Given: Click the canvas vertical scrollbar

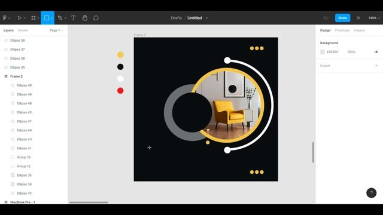Looking at the screenshot, I should pyautogui.click(x=313, y=152).
